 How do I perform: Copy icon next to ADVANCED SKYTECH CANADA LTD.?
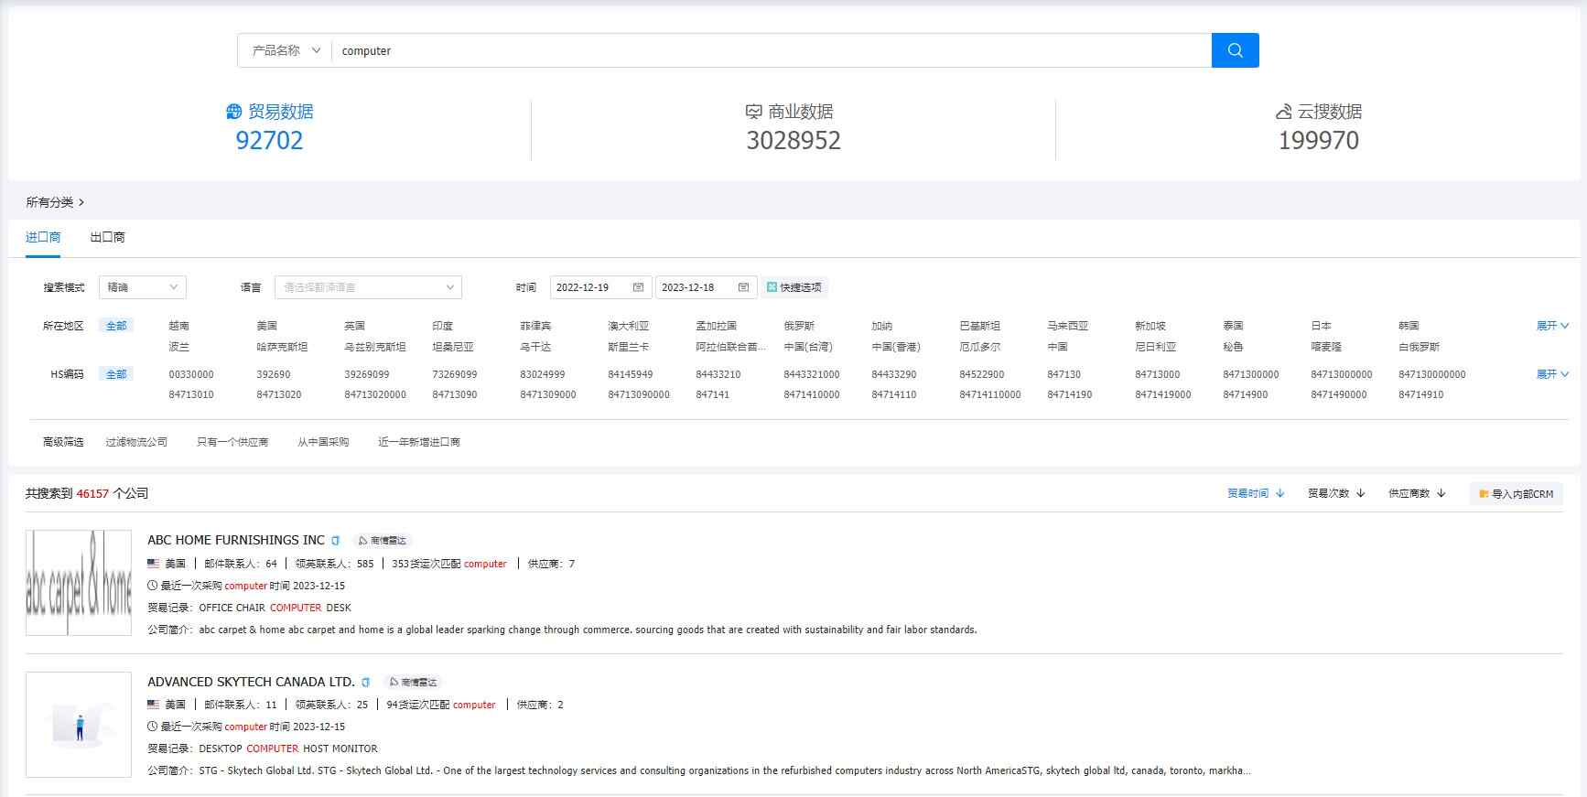tap(366, 683)
